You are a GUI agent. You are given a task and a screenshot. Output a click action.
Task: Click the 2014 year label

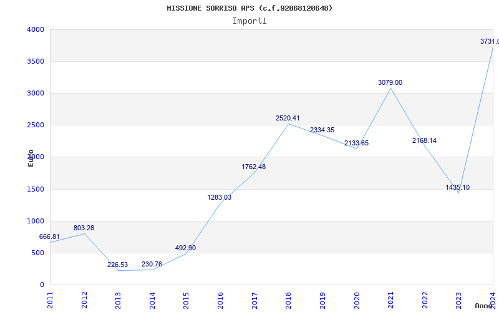point(152,300)
